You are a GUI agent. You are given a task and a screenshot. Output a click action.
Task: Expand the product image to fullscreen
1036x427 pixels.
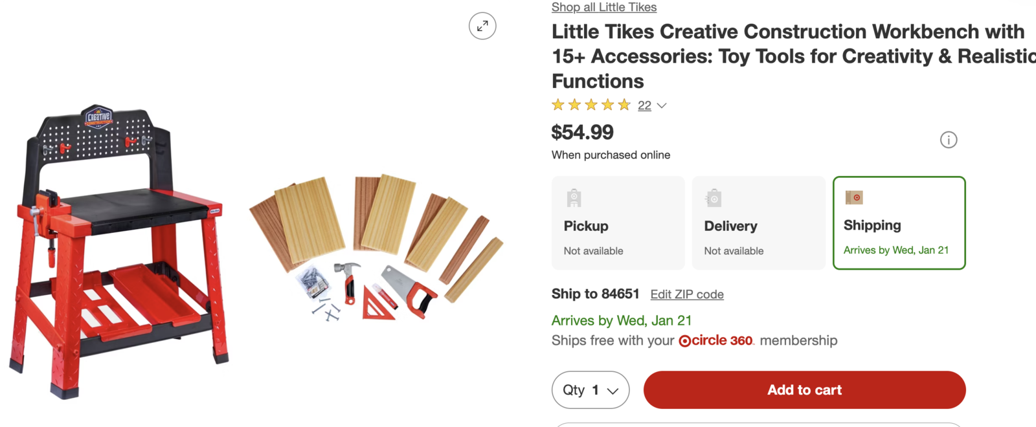[482, 27]
